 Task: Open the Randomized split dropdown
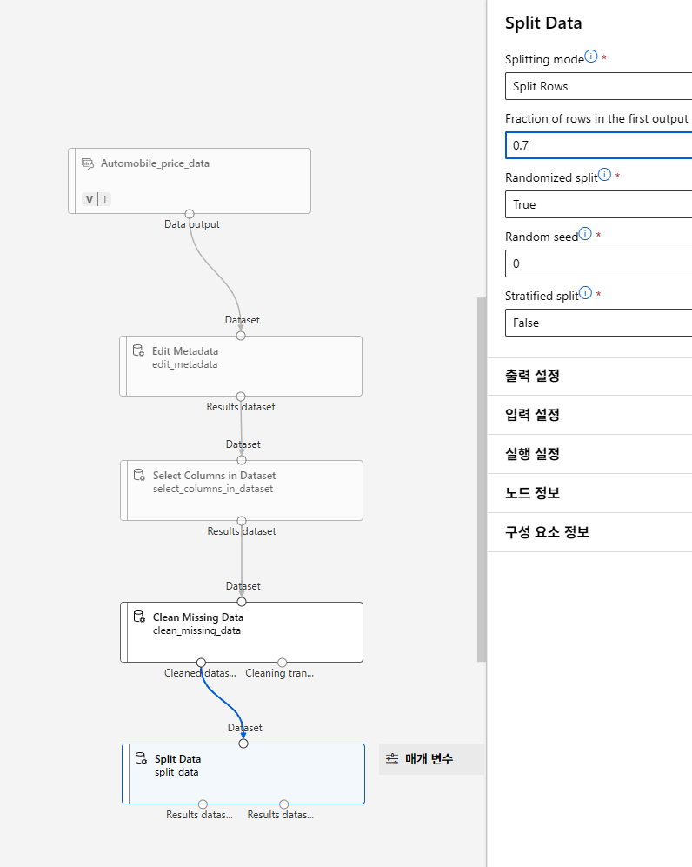pos(599,204)
